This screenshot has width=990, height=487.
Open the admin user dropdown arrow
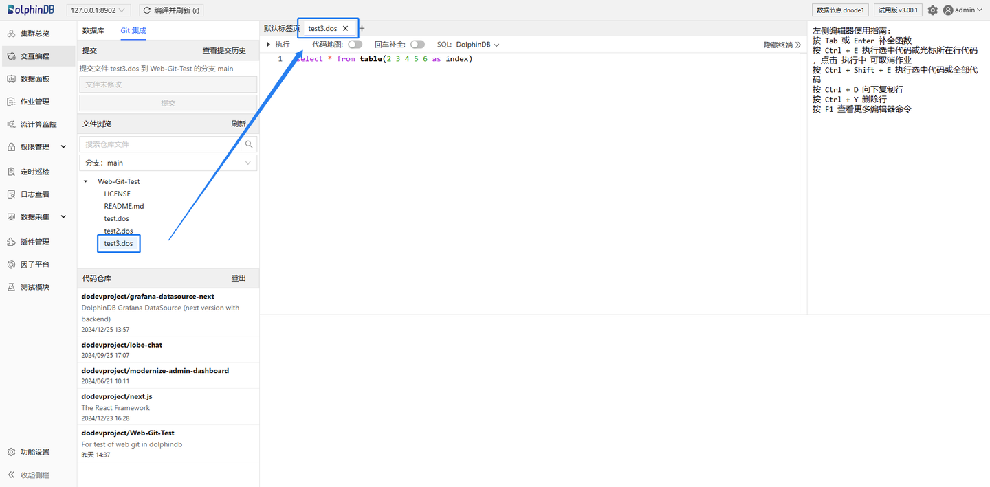tap(980, 10)
